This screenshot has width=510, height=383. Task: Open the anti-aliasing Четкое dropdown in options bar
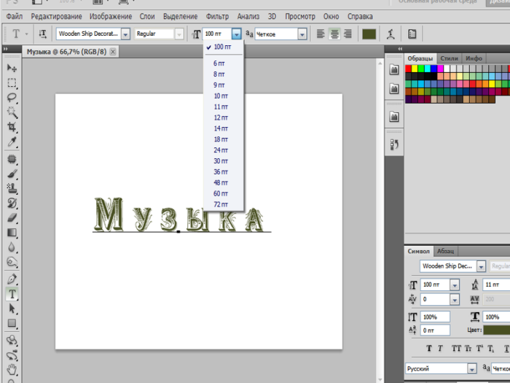pos(302,34)
